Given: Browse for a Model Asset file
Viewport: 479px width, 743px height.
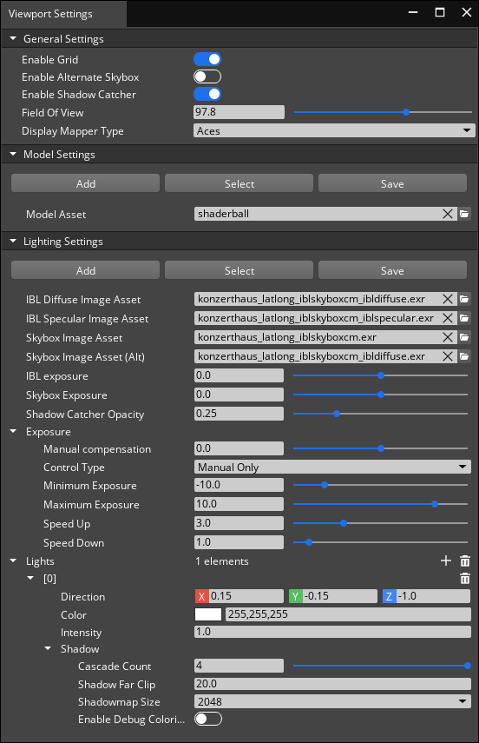Looking at the screenshot, I should [x=464, y=214].
